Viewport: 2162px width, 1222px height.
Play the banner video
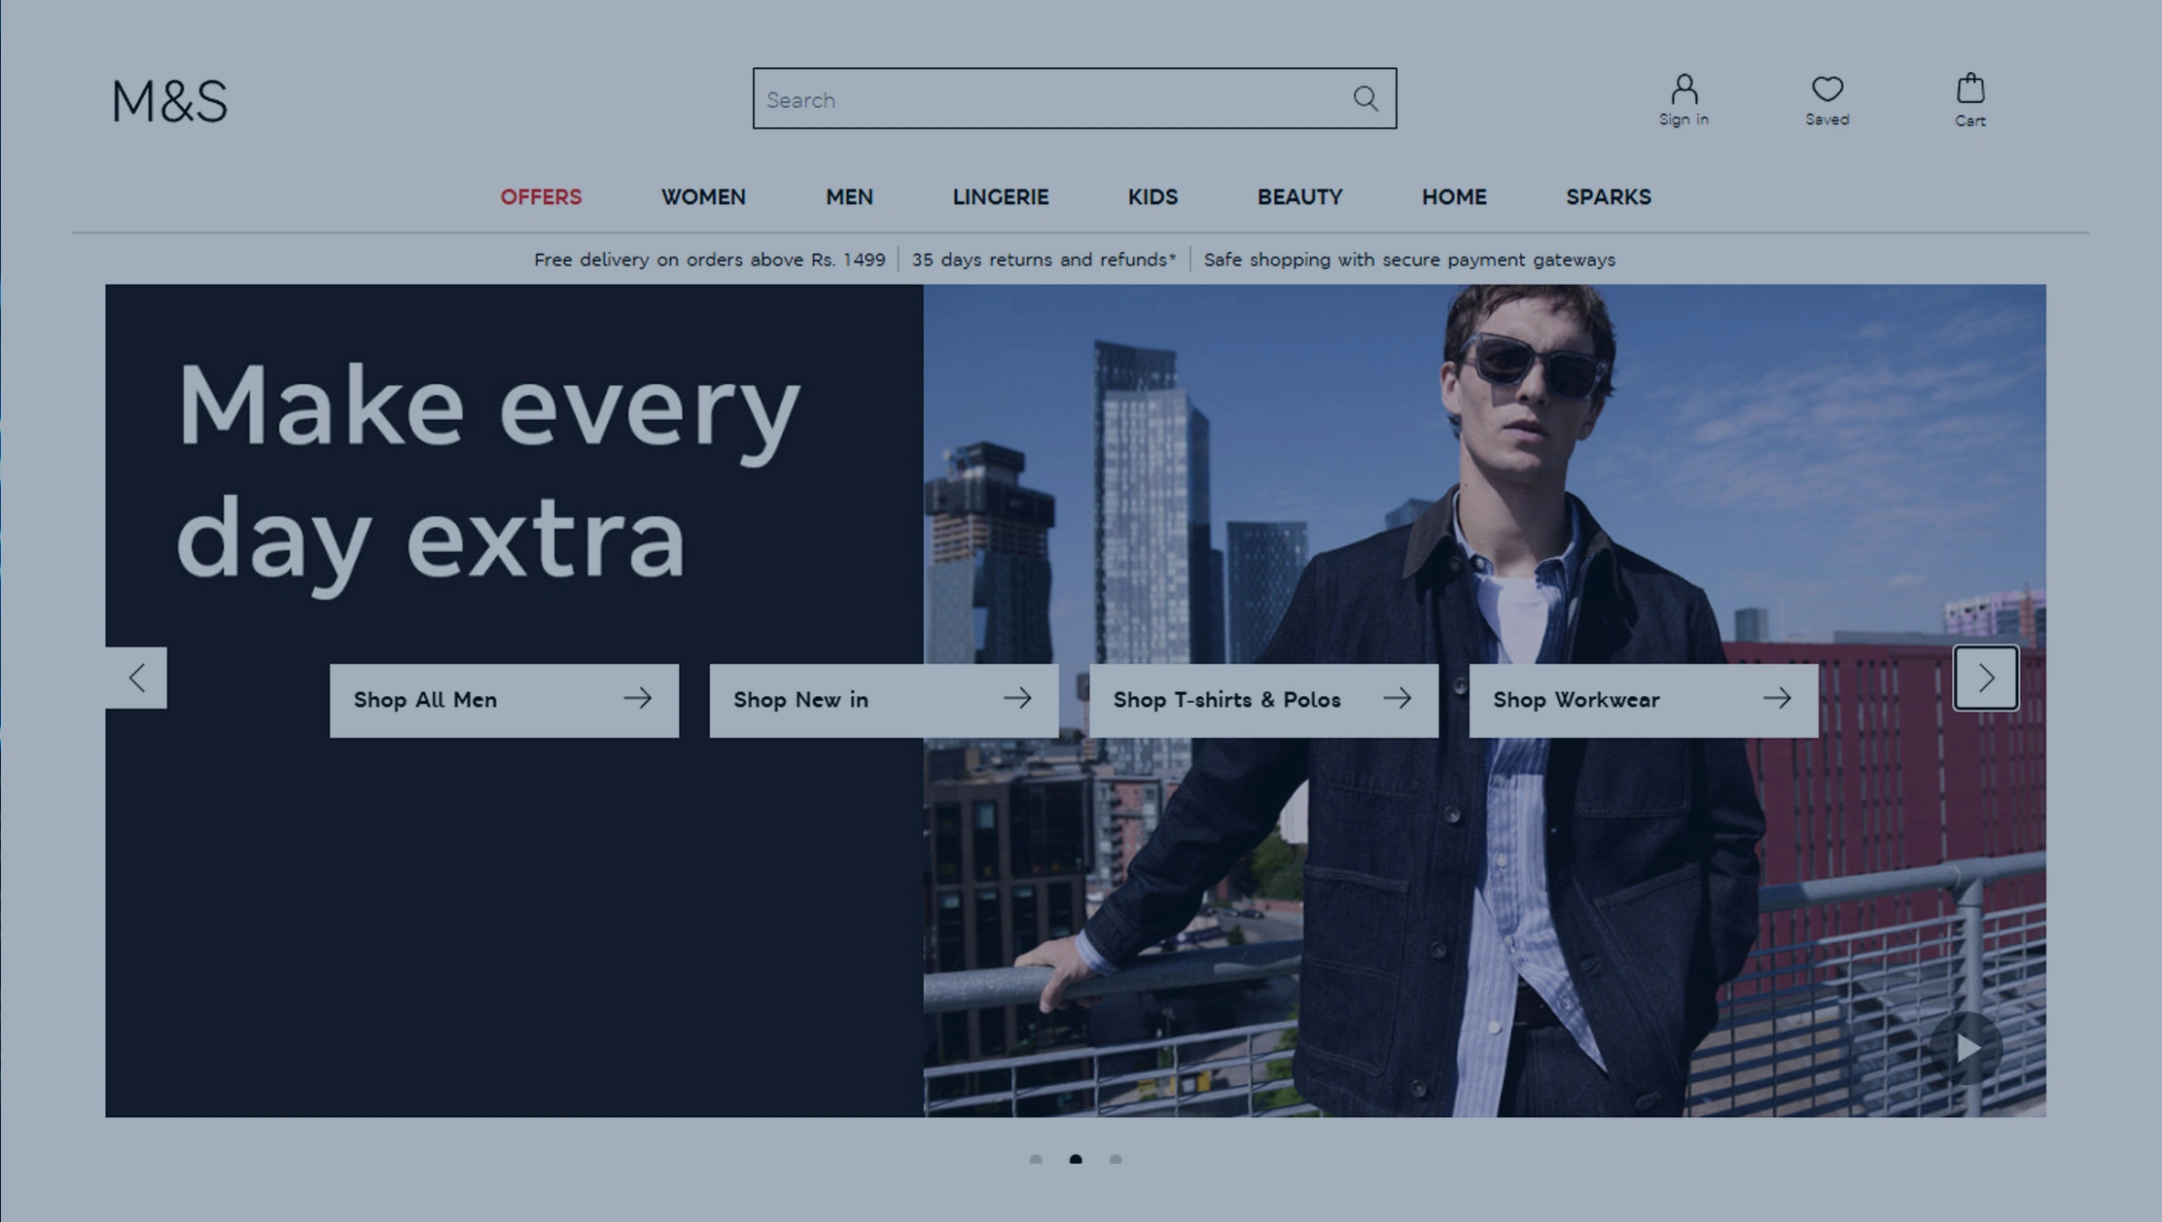[x=1967, y=1047]
